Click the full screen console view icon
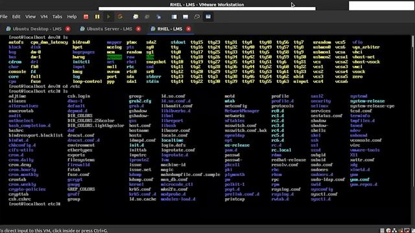 click(x=208, y=17)
